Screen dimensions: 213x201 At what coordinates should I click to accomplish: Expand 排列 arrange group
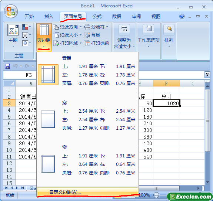(x=169, y=36)
